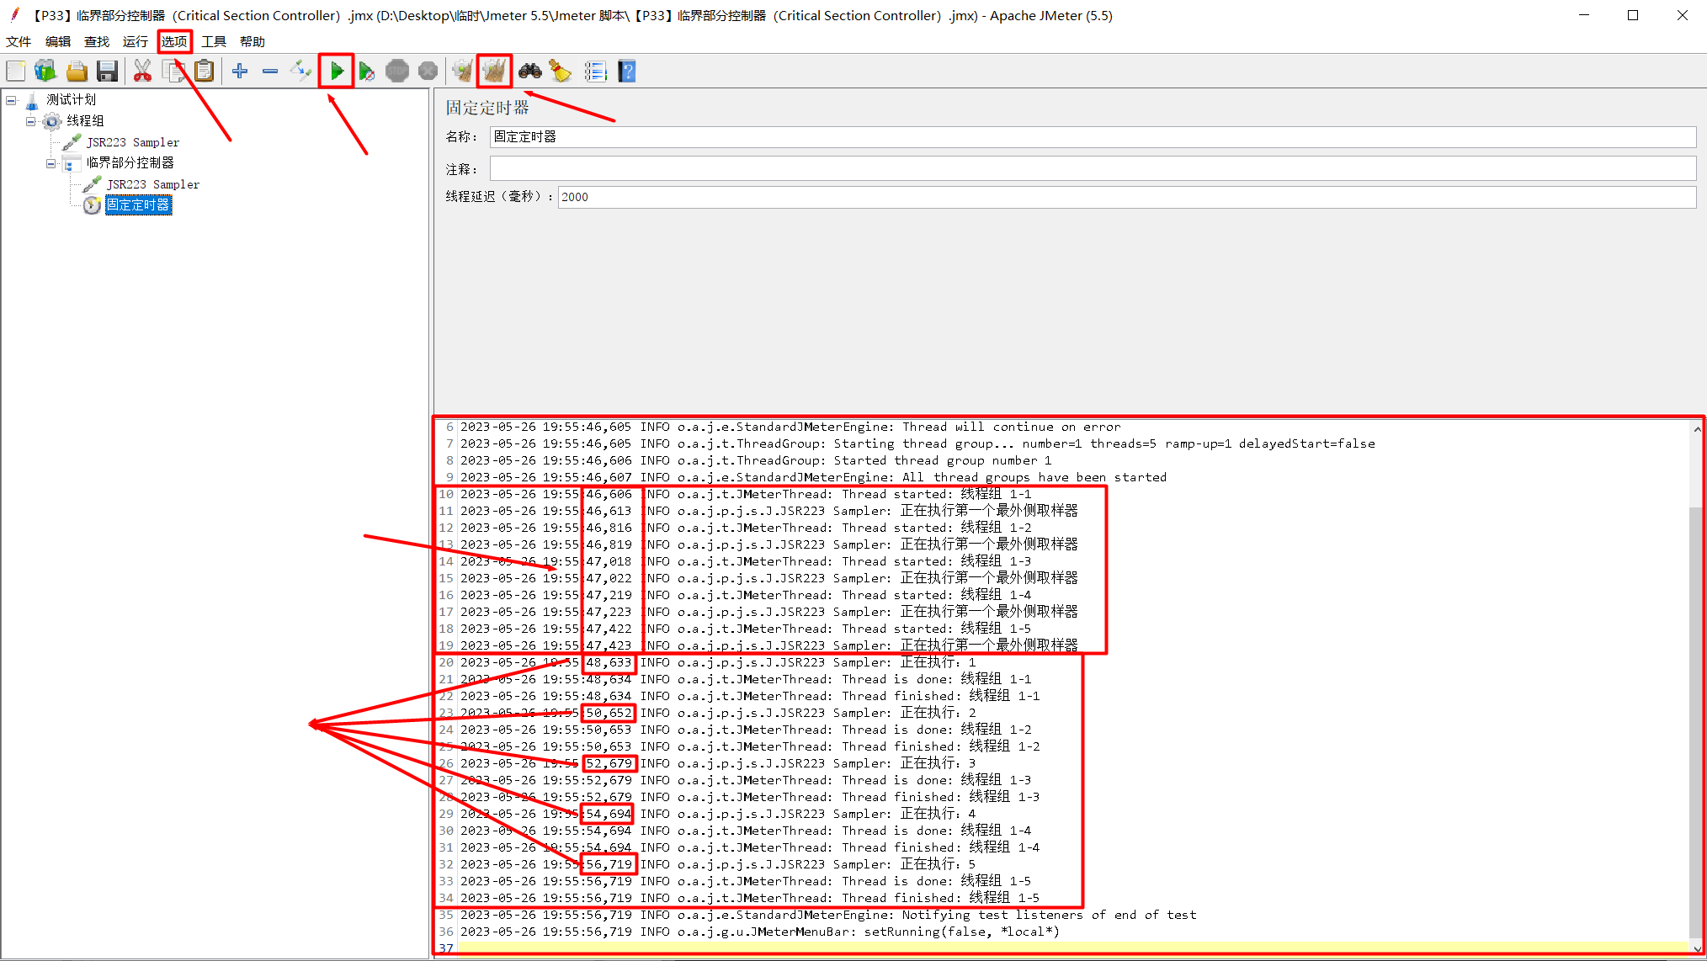
Task: Collapse the 线程组 tree node
Action: (x=31, y=120)
